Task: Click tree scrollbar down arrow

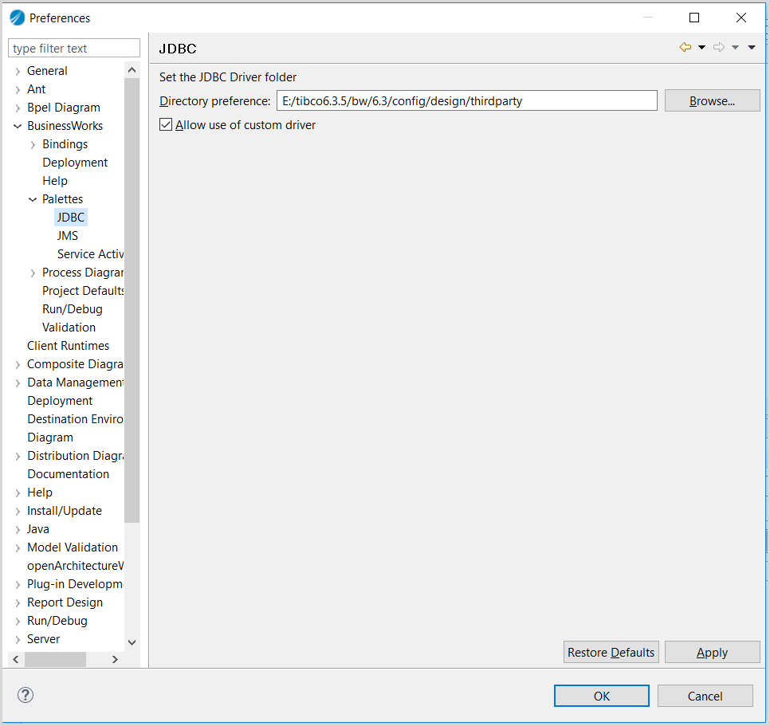Action: tap(132, 642)
